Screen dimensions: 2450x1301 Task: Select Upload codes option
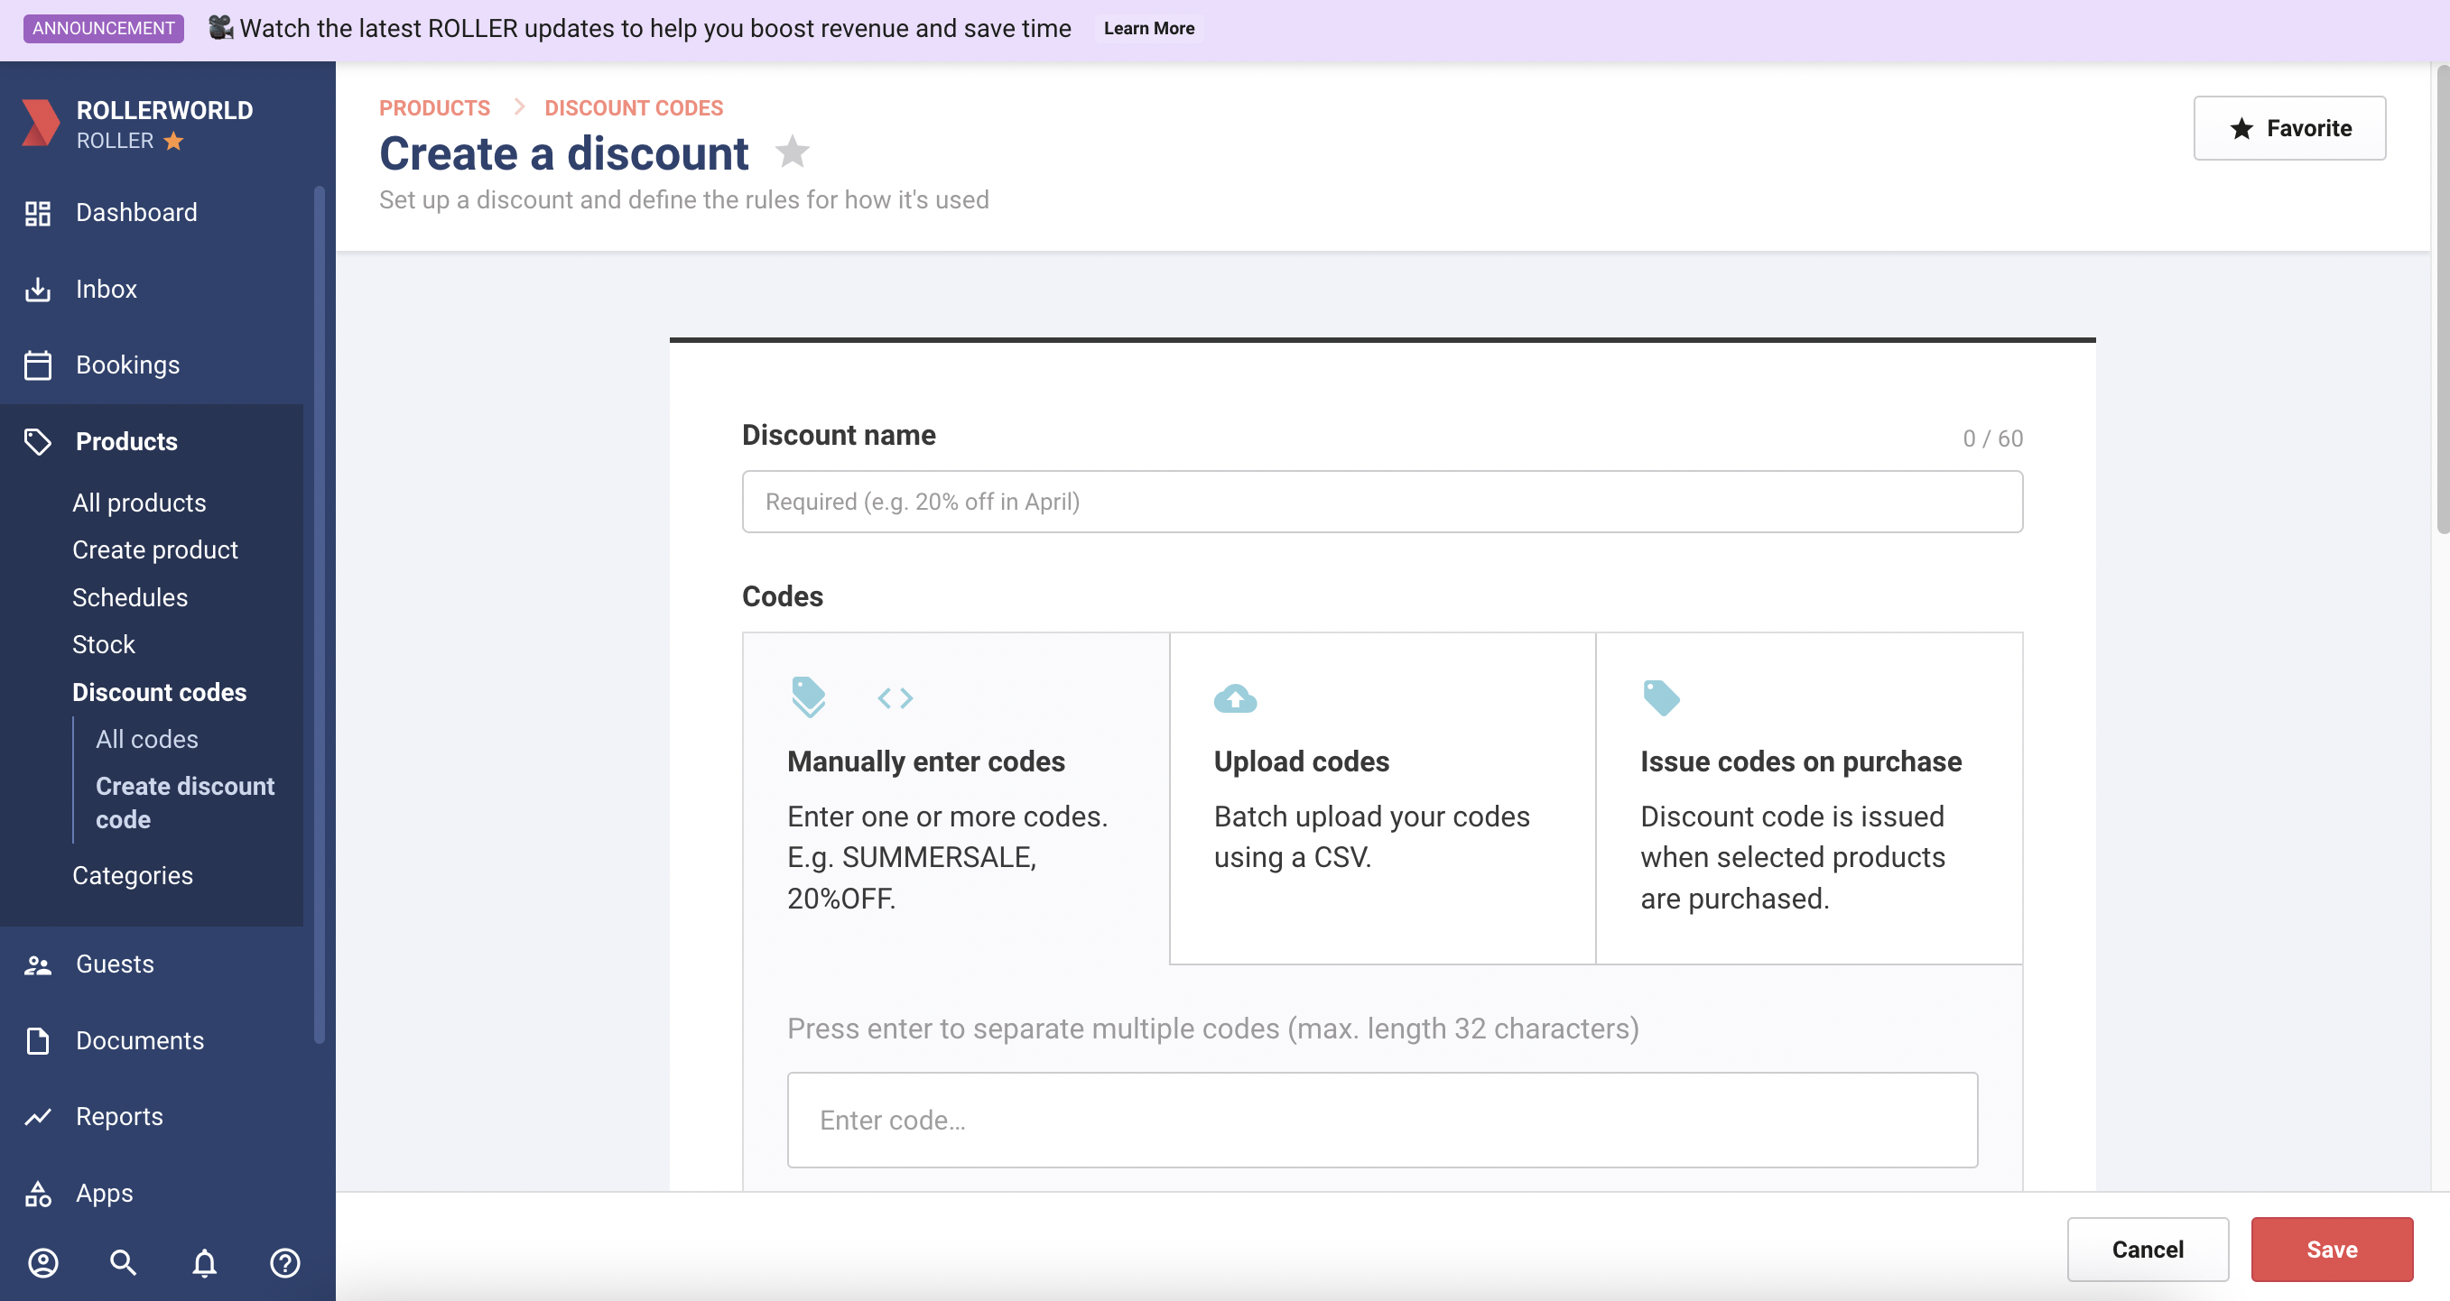pyautogui.click(x=1382, y=798)
